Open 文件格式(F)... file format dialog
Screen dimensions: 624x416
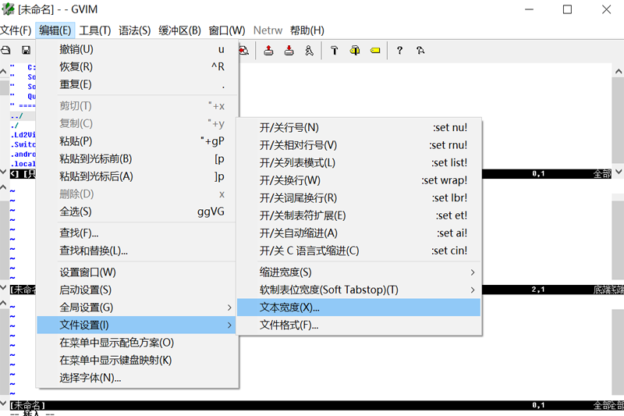click(x=360, y=325)
